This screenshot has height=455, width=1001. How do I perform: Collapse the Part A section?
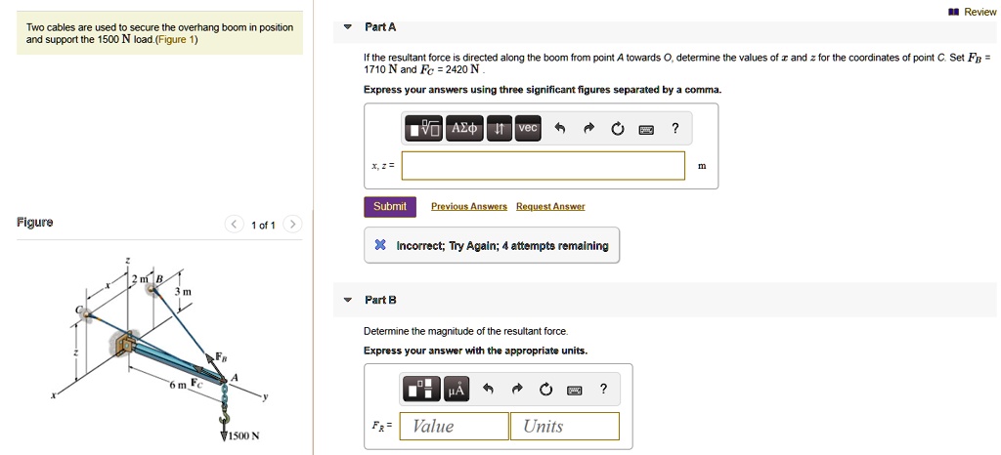347,27
